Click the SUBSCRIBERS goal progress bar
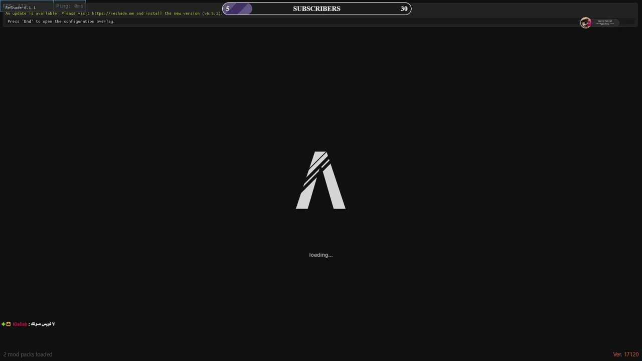 [x=316, y=9]
